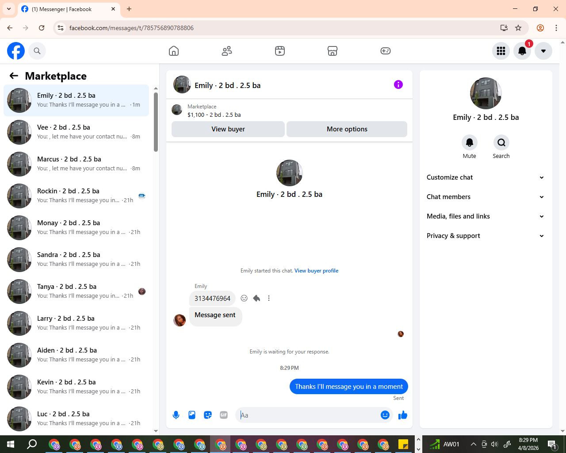This screenshot has width=566, height=453.
Task: Bookmark this page with star icon
Action: pyautogui.click(x=518, y=28)
